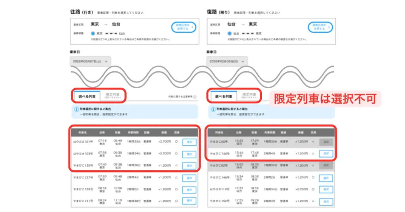This screenshot has height=212, width=405.
Task: Click the outbound 乗車区間を変更する button (東京→仙台)
Action: pos(184,27)
